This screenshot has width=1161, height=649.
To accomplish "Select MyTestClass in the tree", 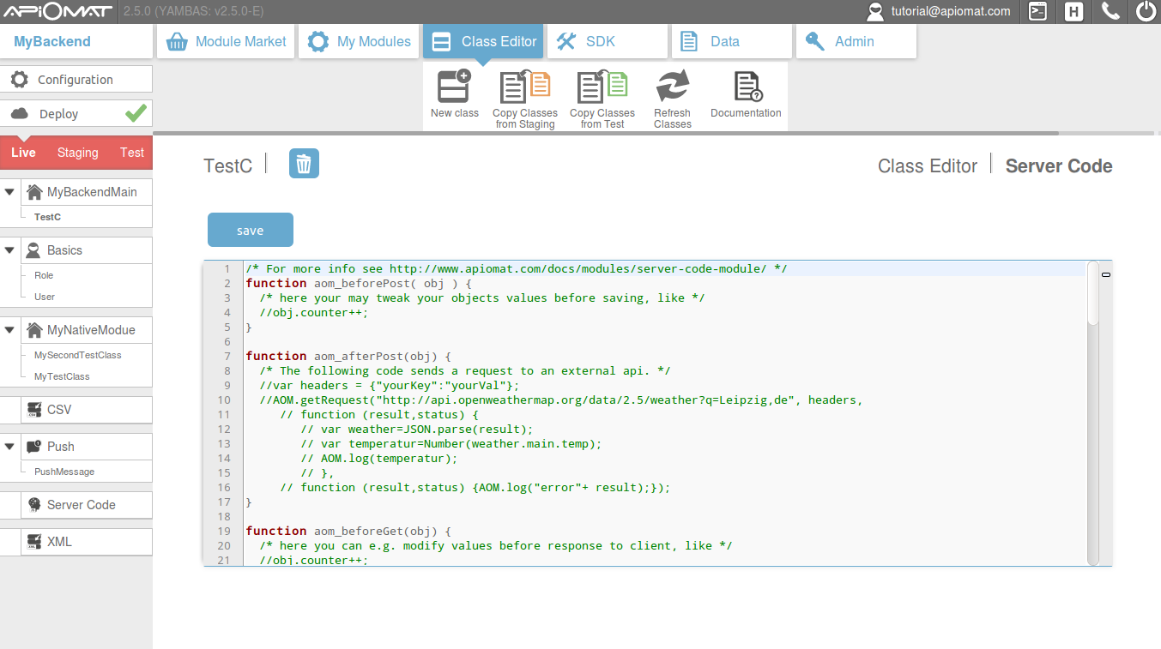I will pyautogui.click(x=62, y=376).
